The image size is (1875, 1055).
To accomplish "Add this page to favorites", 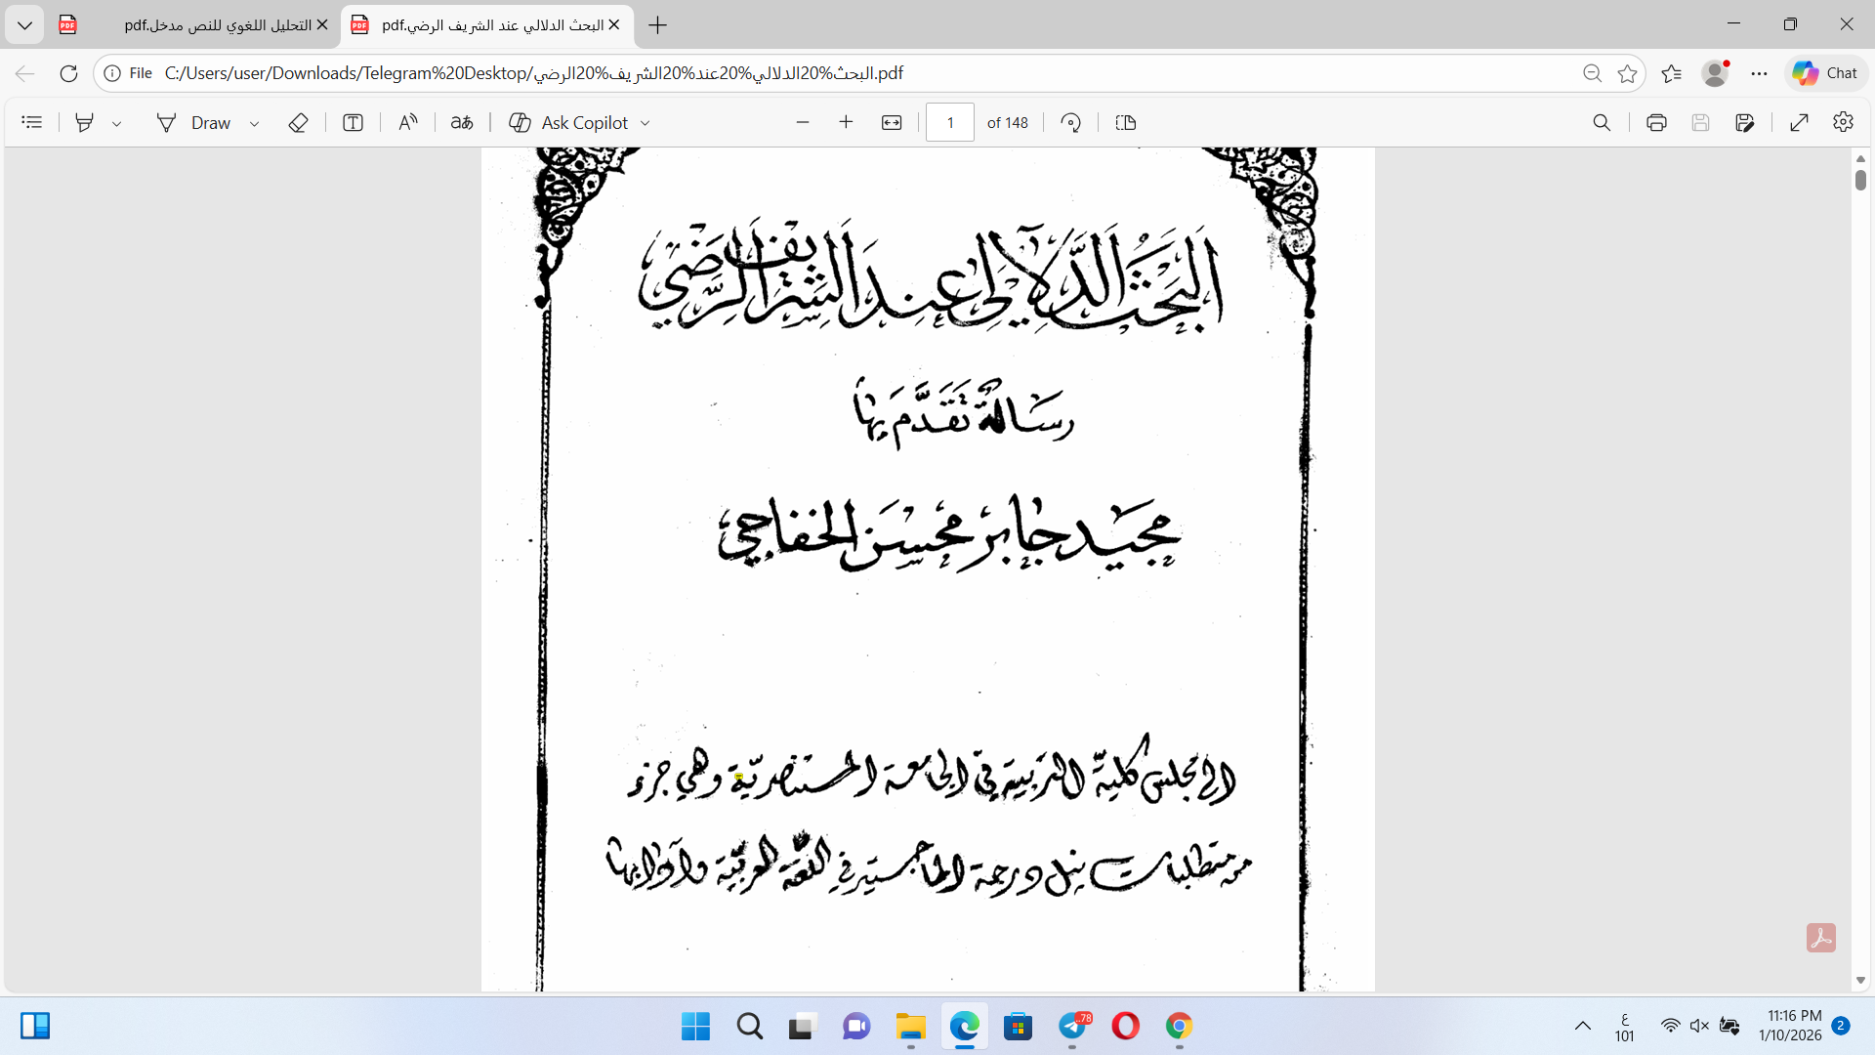I will [x=1627, y=73].
